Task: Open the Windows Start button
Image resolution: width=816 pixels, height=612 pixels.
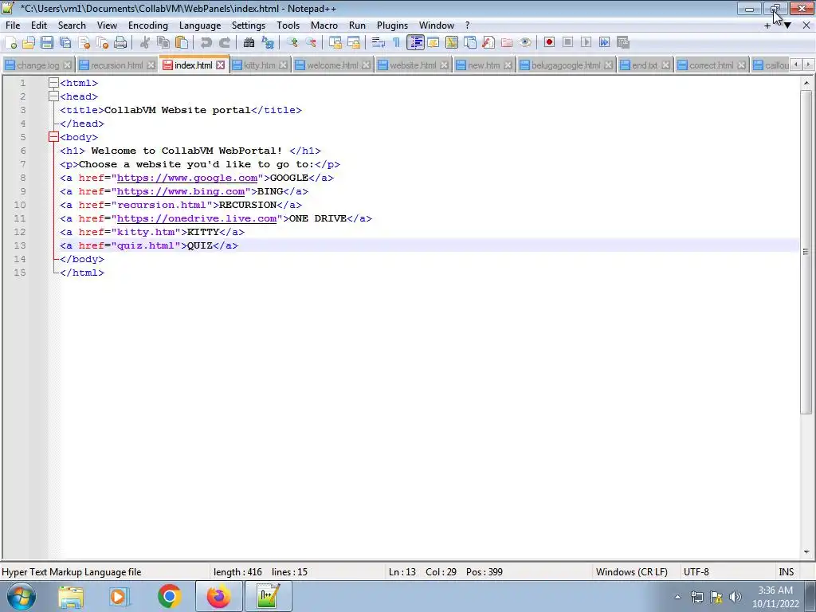Action: 21,596
